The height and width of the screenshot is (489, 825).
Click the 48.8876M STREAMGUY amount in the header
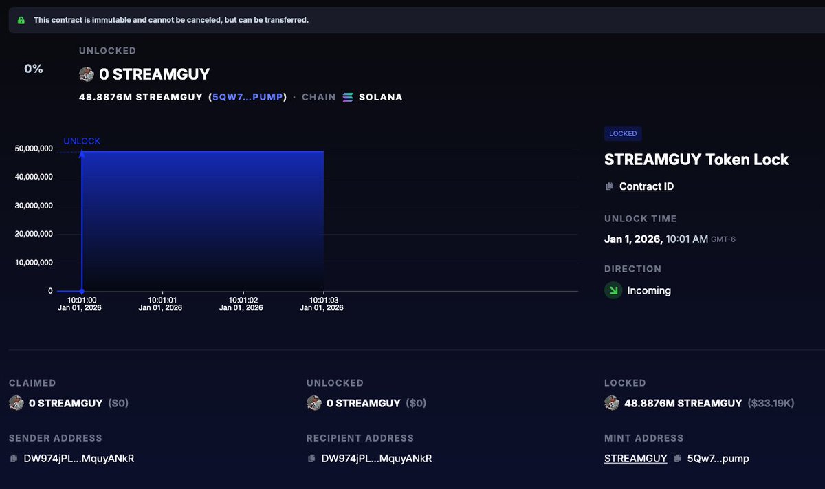(142, 97)
